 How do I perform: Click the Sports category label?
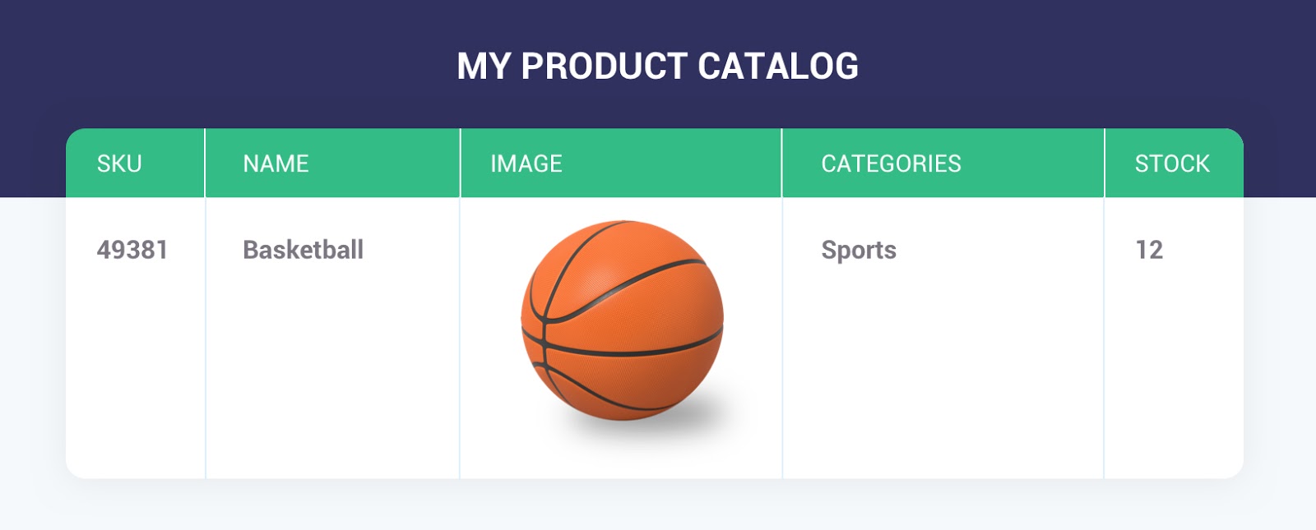click(859, 251)
